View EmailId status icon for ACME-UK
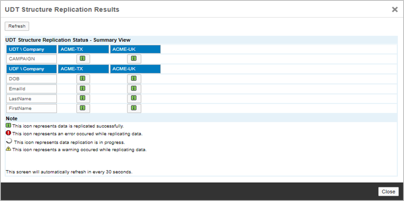This screenshot has height=201, width=404. point(134,89)
